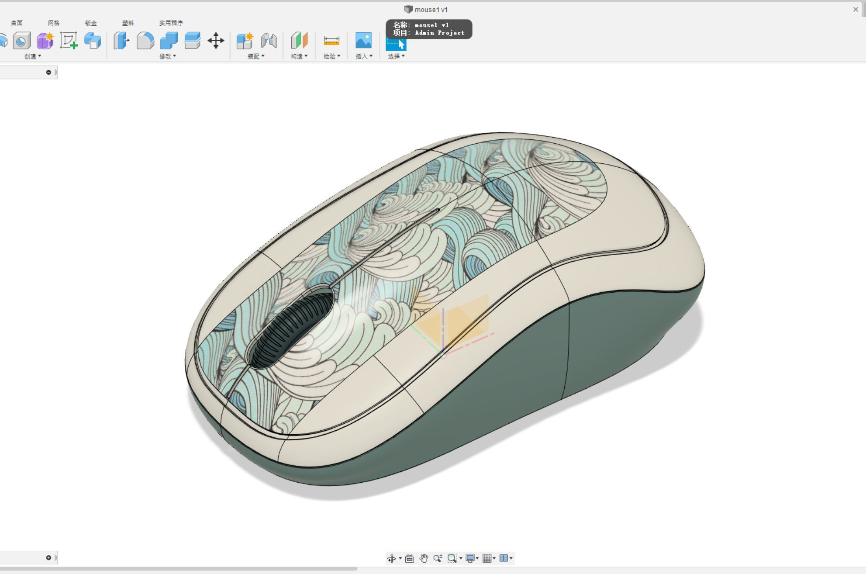Viewport: 866px width, 574px height.
Task: Open the 创建 dropdown menu
Action: [33, 56]
